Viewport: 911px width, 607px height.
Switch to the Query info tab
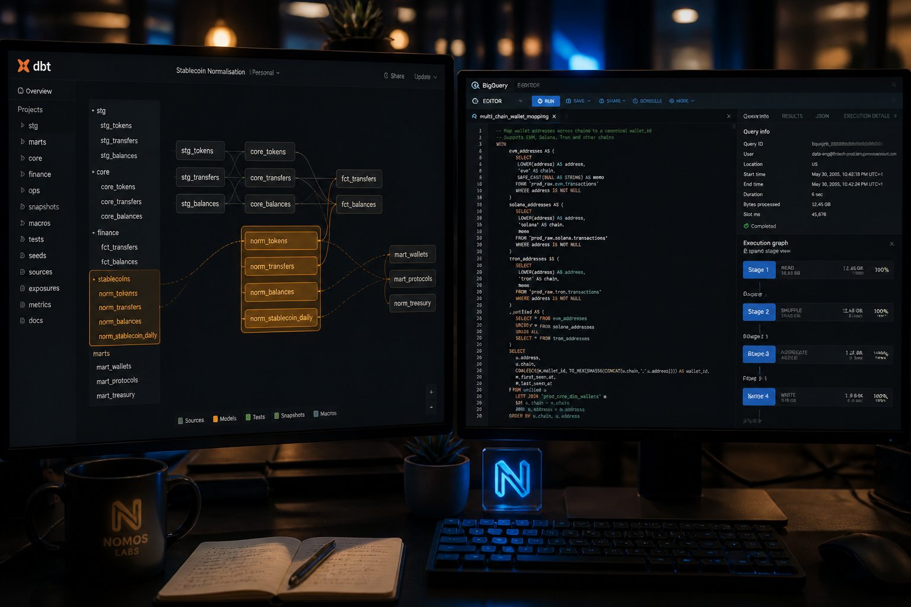[756, 116]
